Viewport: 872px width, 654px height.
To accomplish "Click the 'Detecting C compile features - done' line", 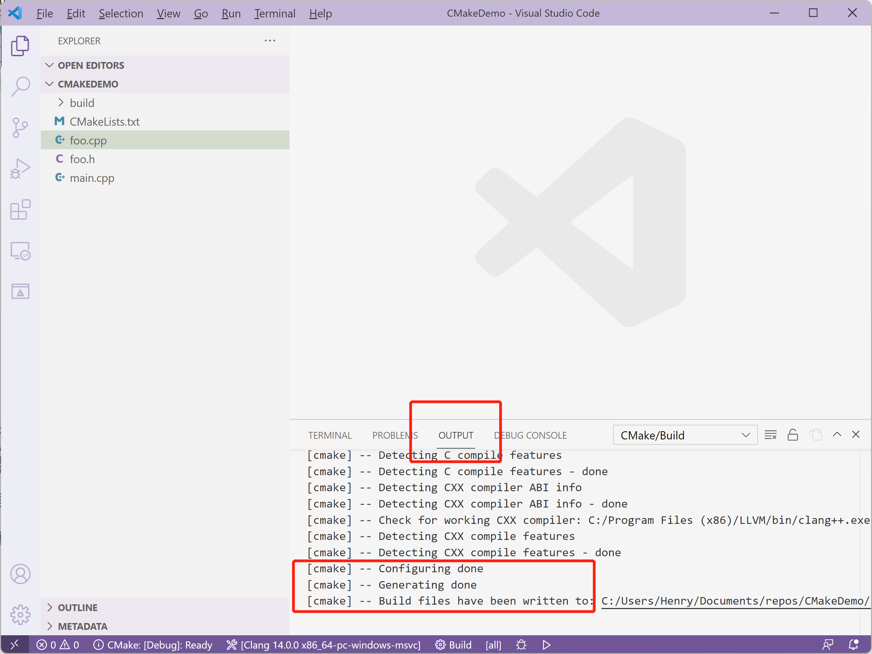I will pos(457,471).
